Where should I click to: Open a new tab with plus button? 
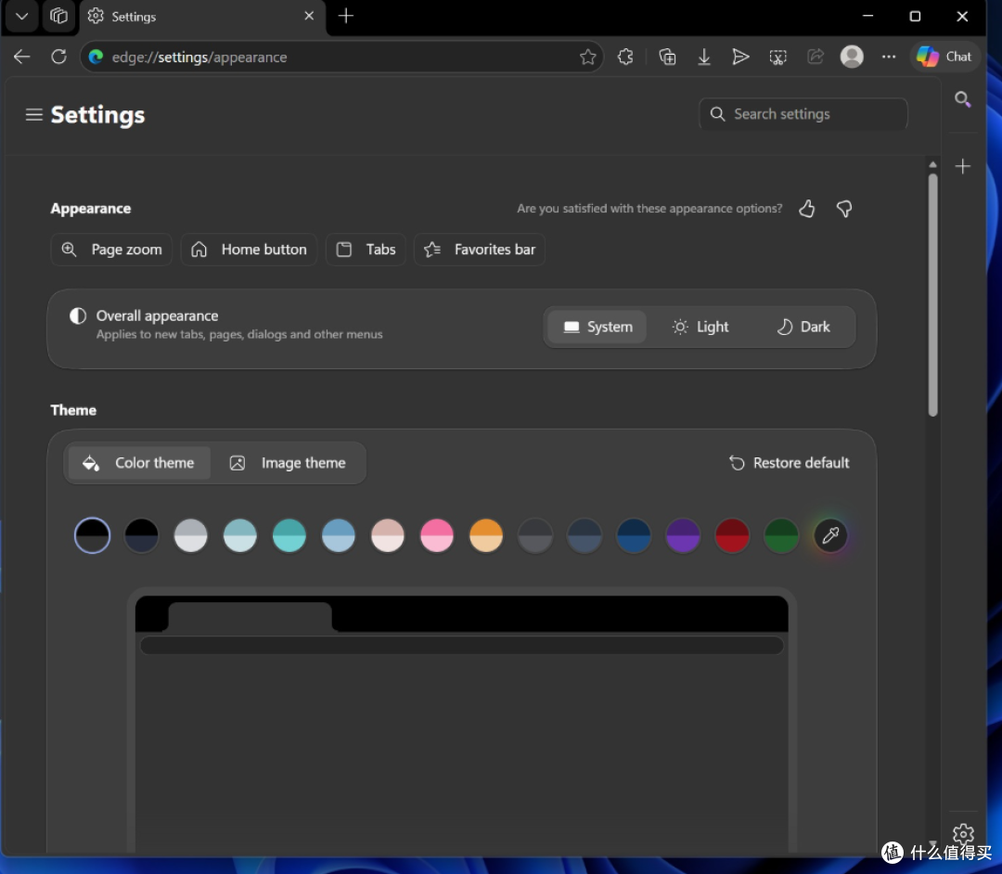(346, 16)
